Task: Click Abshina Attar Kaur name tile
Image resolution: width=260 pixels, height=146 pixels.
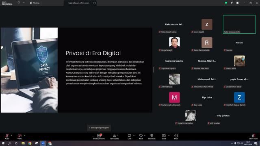Action: click(207, 61)
